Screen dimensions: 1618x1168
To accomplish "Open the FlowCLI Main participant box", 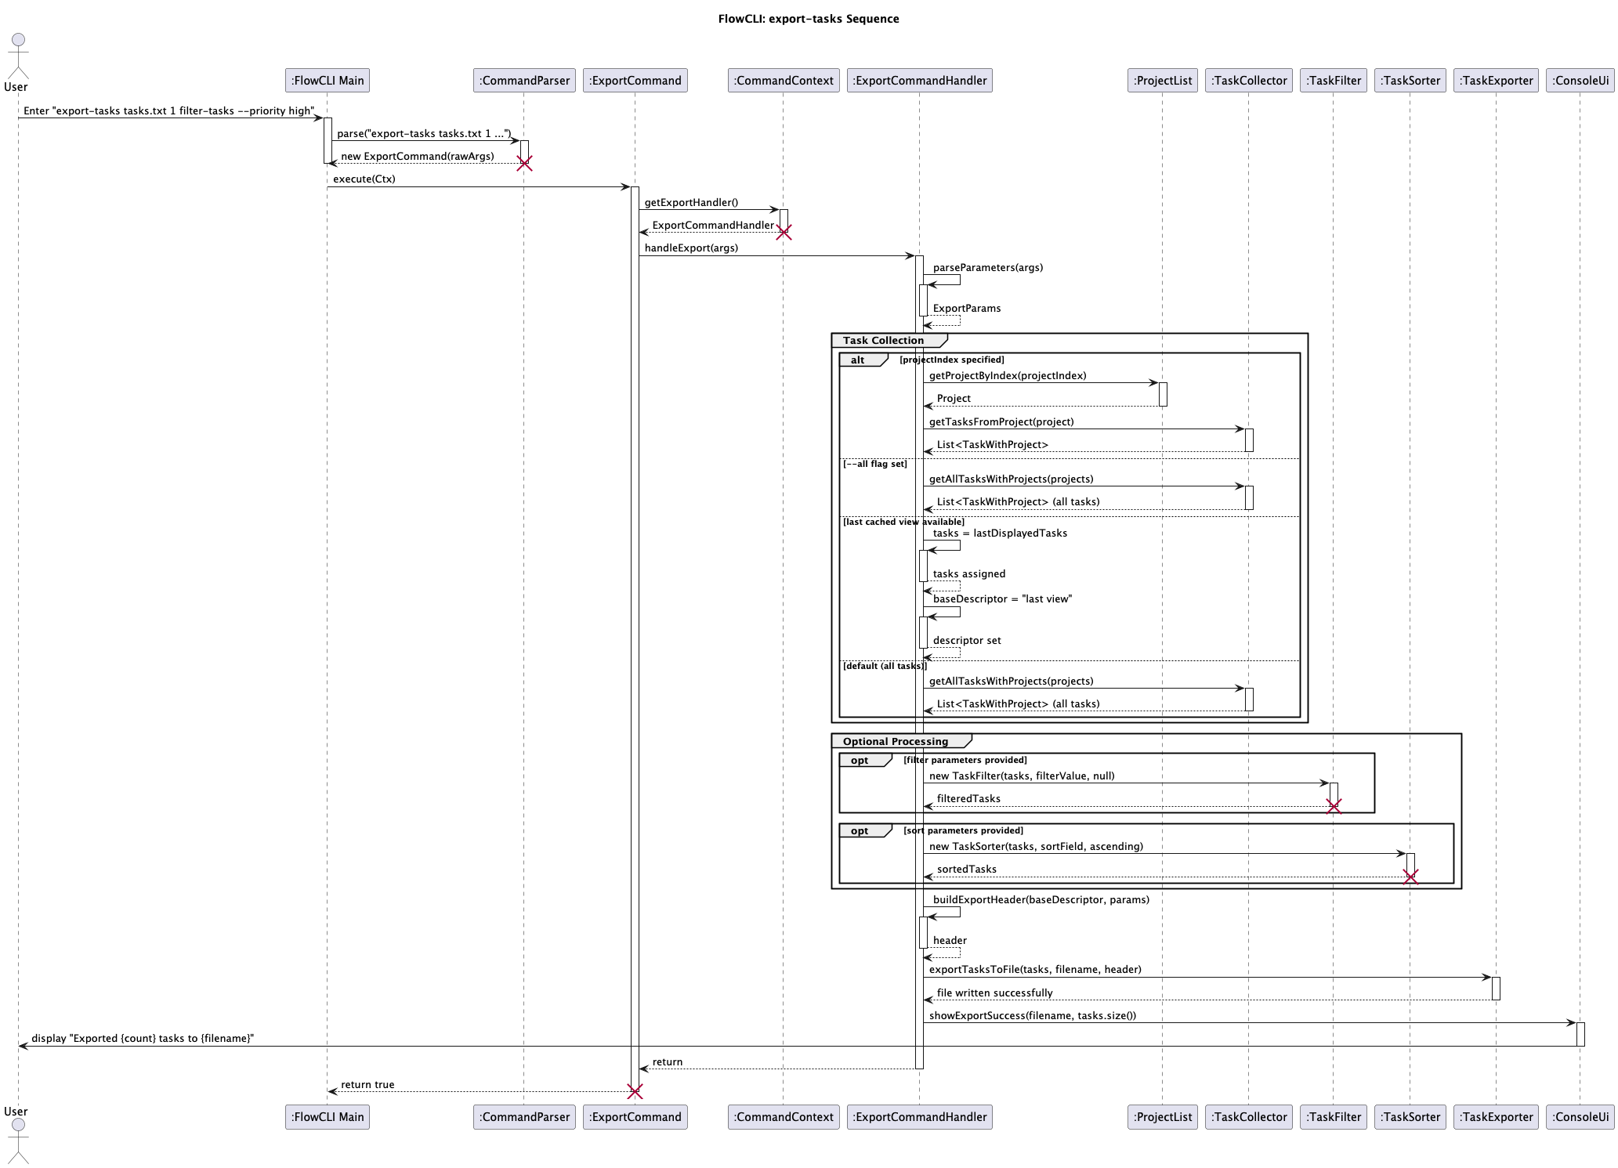I will 326,80.
